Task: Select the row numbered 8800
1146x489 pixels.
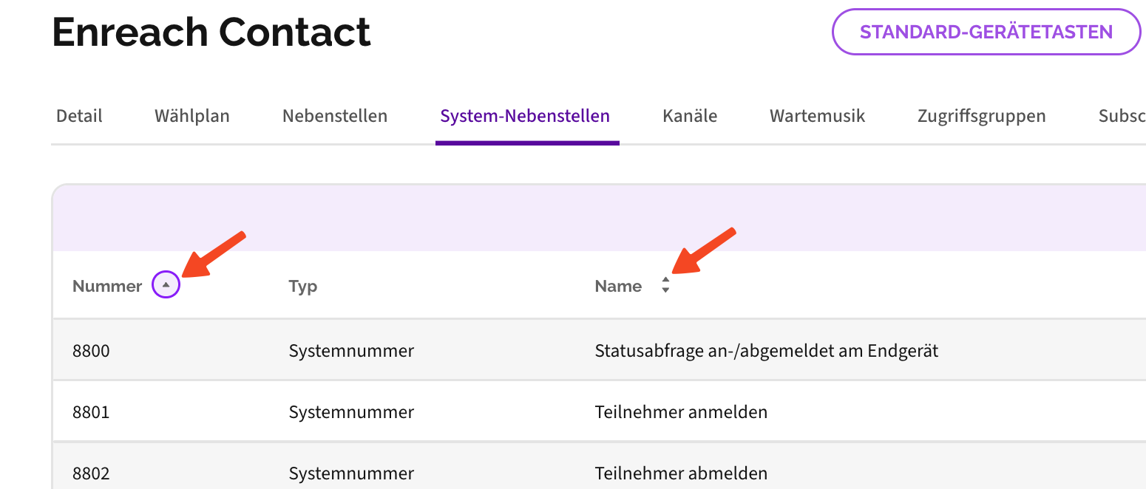Action: 91,351
